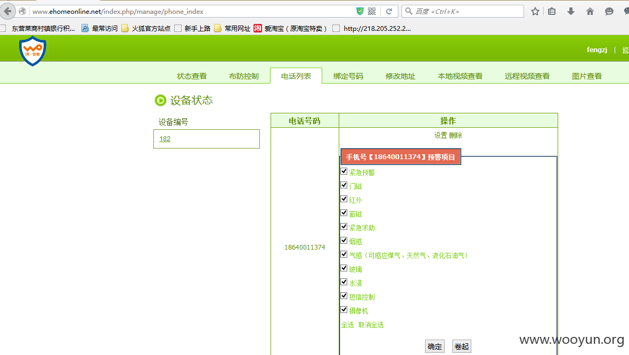Toggle the 水浸 checkbox
Image resolution: width=629 pixels, height=355 pixels.
[x=344, y=282]
